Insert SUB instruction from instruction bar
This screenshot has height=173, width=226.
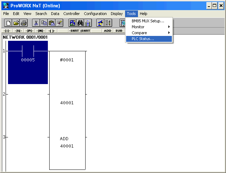pos(119,31)
